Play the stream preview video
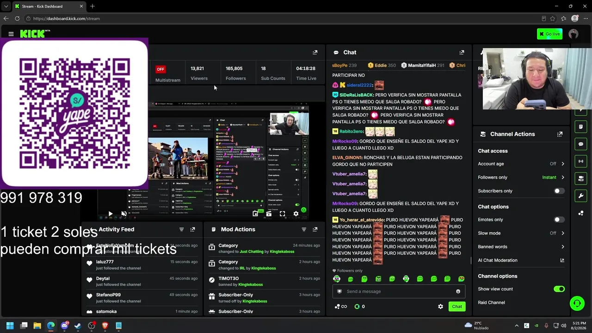 [x=110, y=214]
